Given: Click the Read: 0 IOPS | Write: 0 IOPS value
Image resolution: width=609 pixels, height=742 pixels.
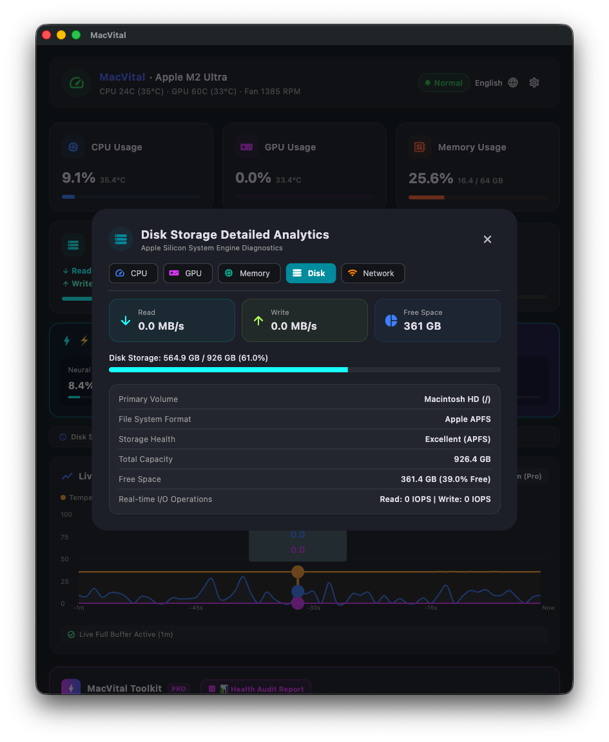Looking at the screenshot, I should coord(435,499).
